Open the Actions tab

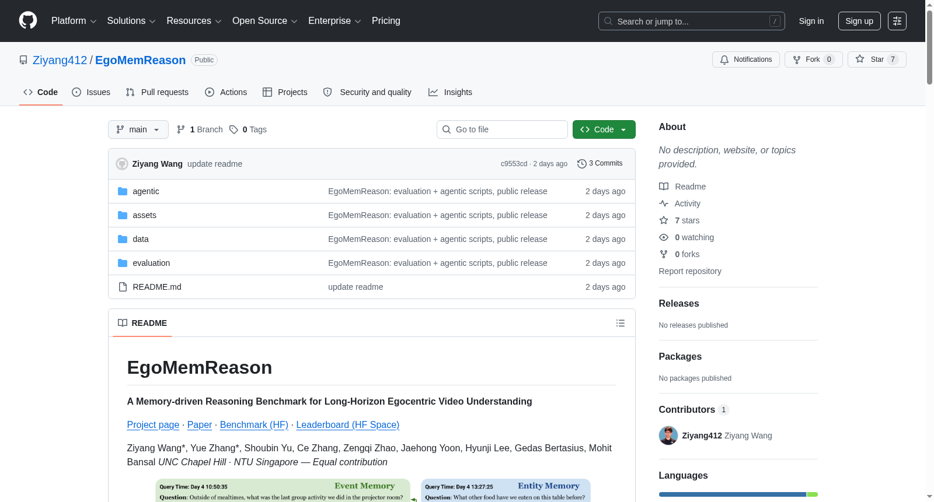(x=226, y=92)
